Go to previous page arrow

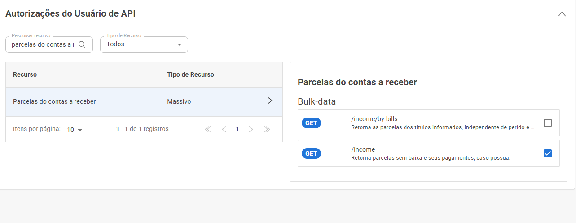pos(224,129)
